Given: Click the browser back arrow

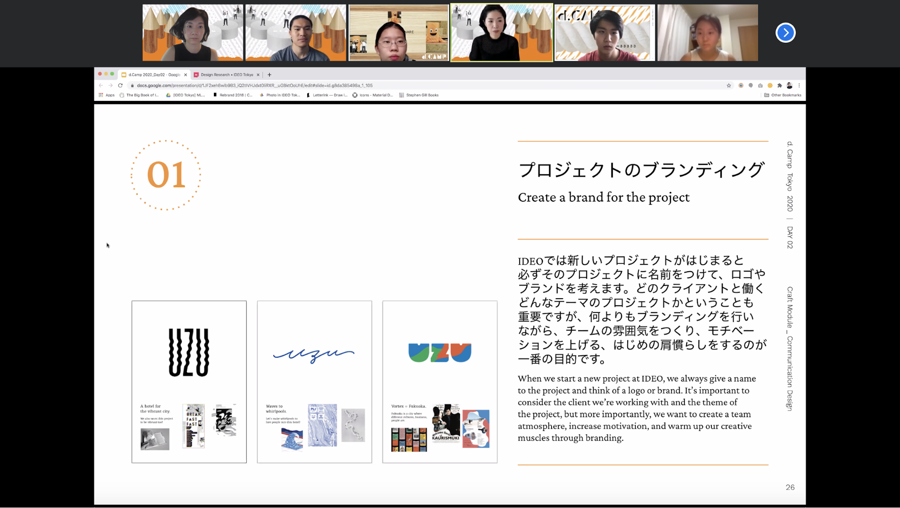Looking at the screenshot, I should tap(101, 86).
